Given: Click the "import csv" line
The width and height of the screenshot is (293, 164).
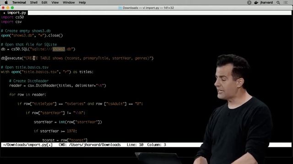Looking at the screenshot, I should [11, 22].
